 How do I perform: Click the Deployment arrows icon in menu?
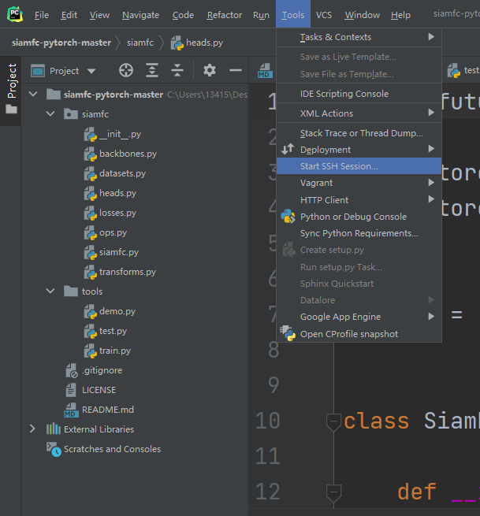click(x=288, y=149)
